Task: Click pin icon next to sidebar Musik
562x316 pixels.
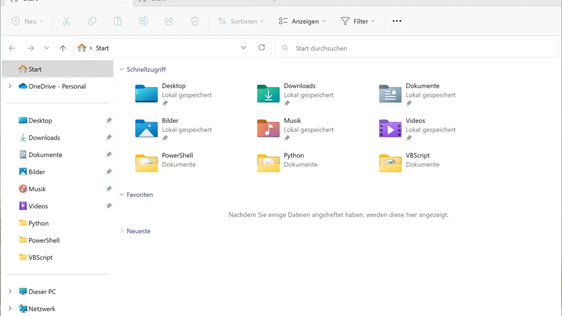Action: 109,189
